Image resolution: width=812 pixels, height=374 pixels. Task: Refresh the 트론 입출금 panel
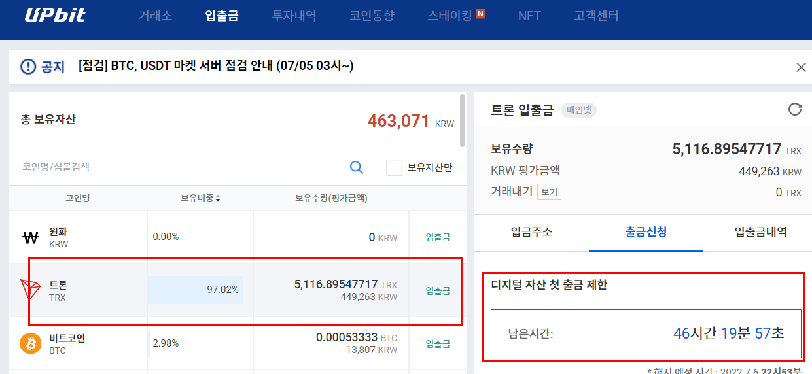795,109
